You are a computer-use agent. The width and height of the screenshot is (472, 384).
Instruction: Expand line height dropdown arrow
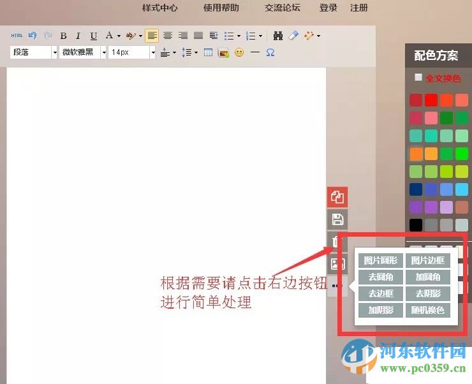(x=196, y=53)
